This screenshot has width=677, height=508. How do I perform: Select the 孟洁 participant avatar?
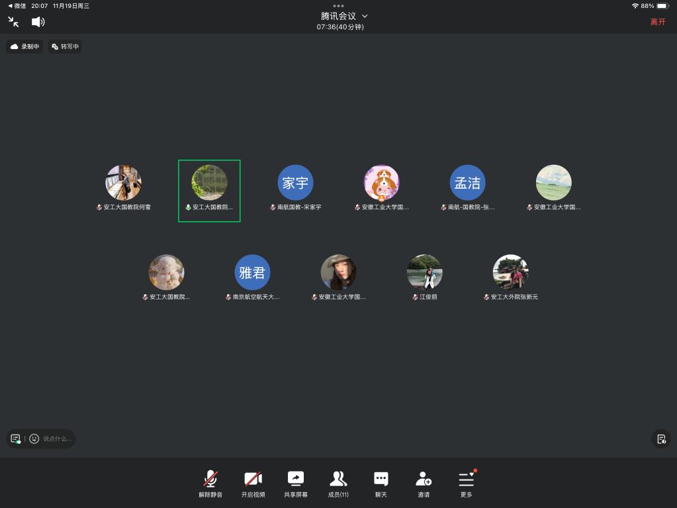click(467, 183)
